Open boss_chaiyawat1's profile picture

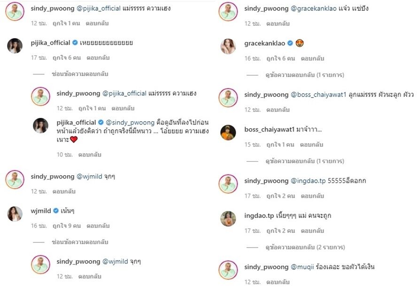click(228, 132)
